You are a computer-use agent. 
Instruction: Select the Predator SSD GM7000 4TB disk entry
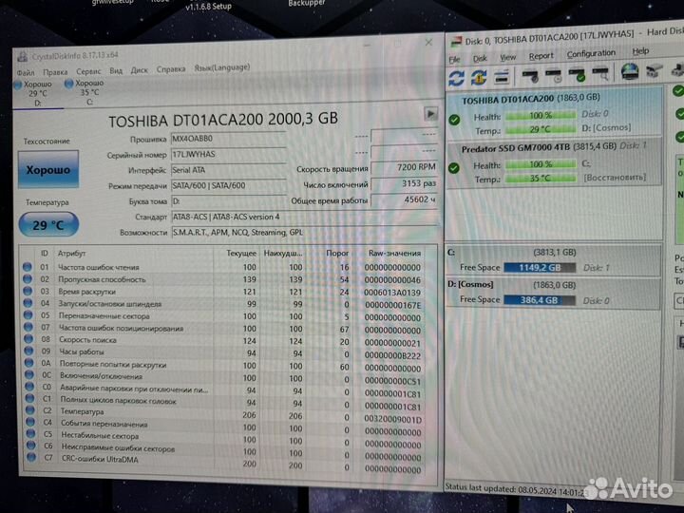(x=554, y=162)
